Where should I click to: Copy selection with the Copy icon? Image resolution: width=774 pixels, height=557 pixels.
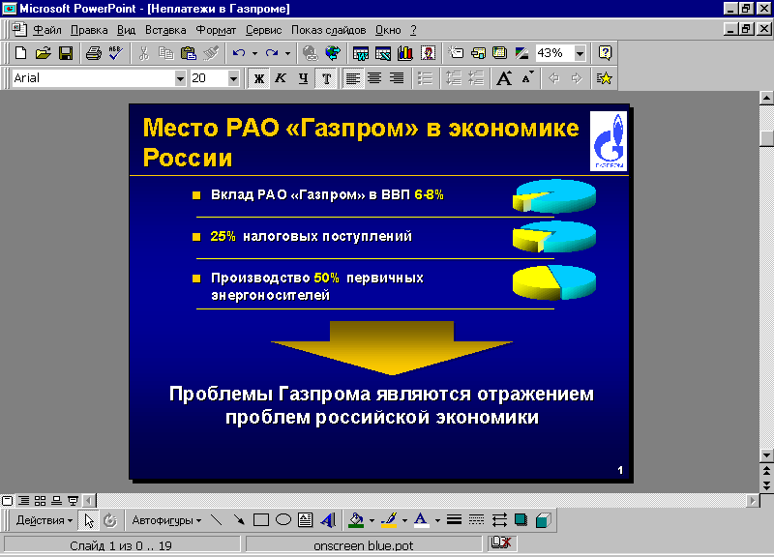(x=165, y=53)
